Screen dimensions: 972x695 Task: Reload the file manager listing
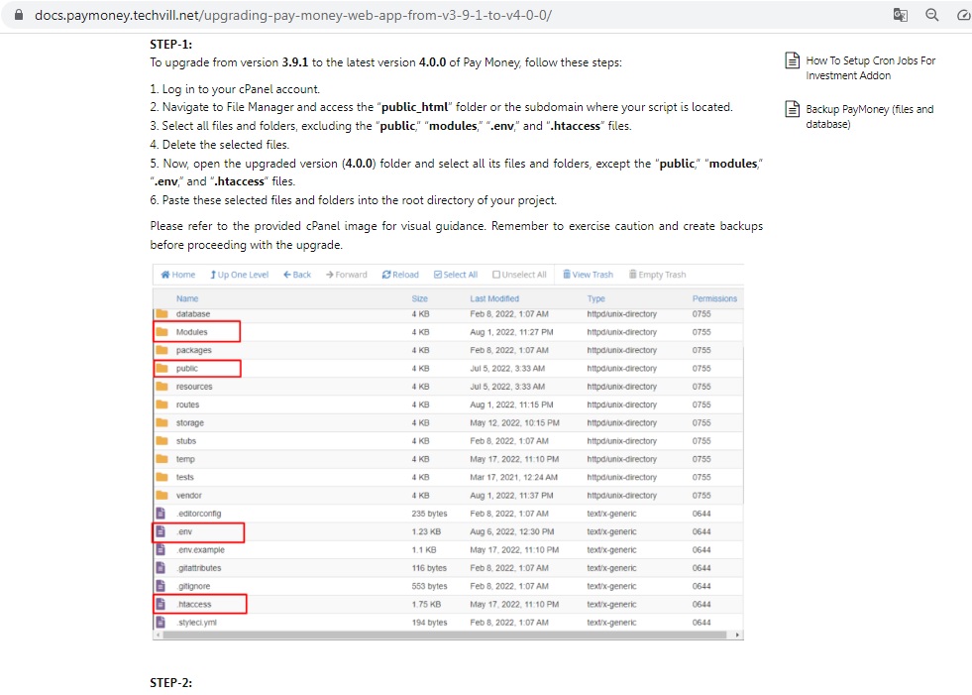click(x=400, y=275)
